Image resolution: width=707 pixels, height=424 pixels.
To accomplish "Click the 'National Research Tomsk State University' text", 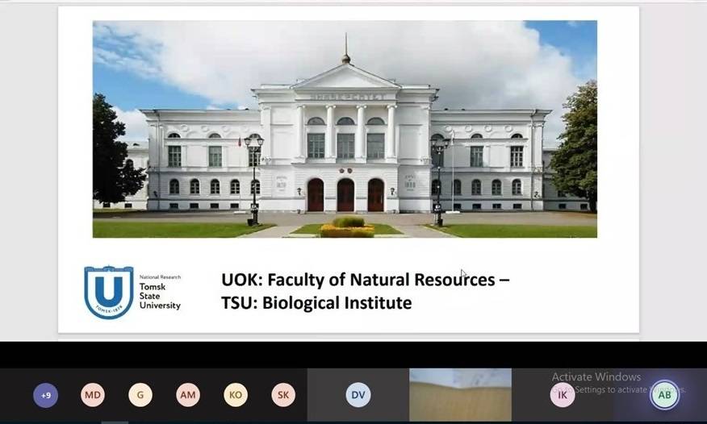I will tap(160, 292).
